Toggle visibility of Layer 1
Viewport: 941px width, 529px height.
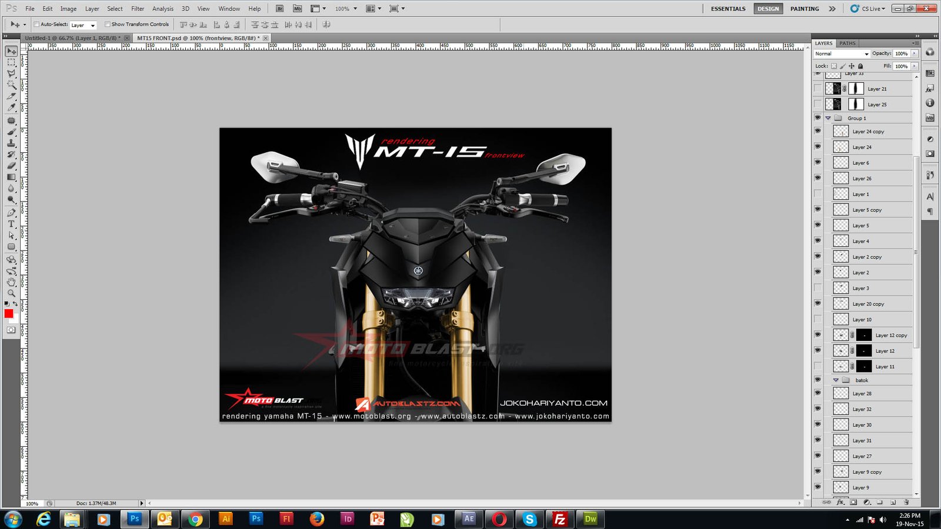(817, 194)
